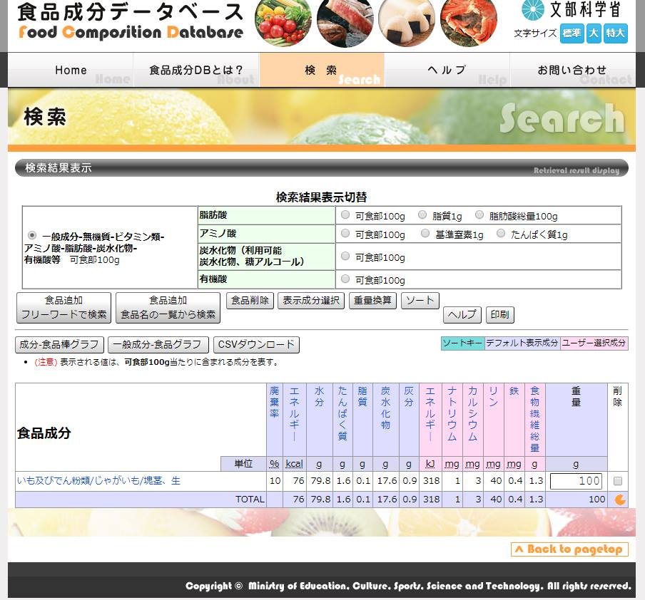Tick the delete checkbox for じゃがいも row
645x600 pixels.
pos(618,481)
